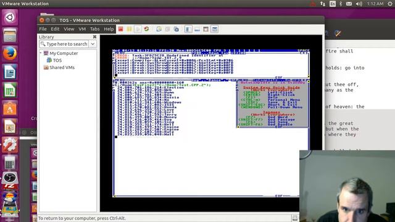Click the En keyboard layout indicator
The width and height of the screenshot is (395, 222).
pos(333,4)
